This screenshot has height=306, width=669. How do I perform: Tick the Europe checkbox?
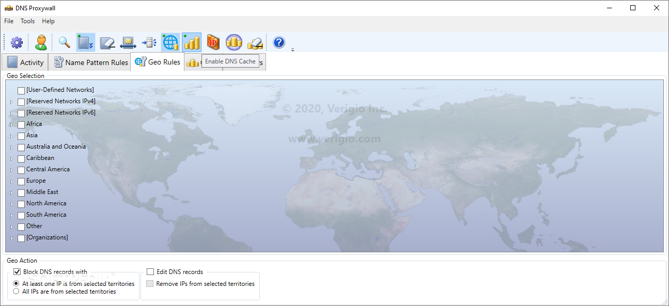(x=21, y=181)
